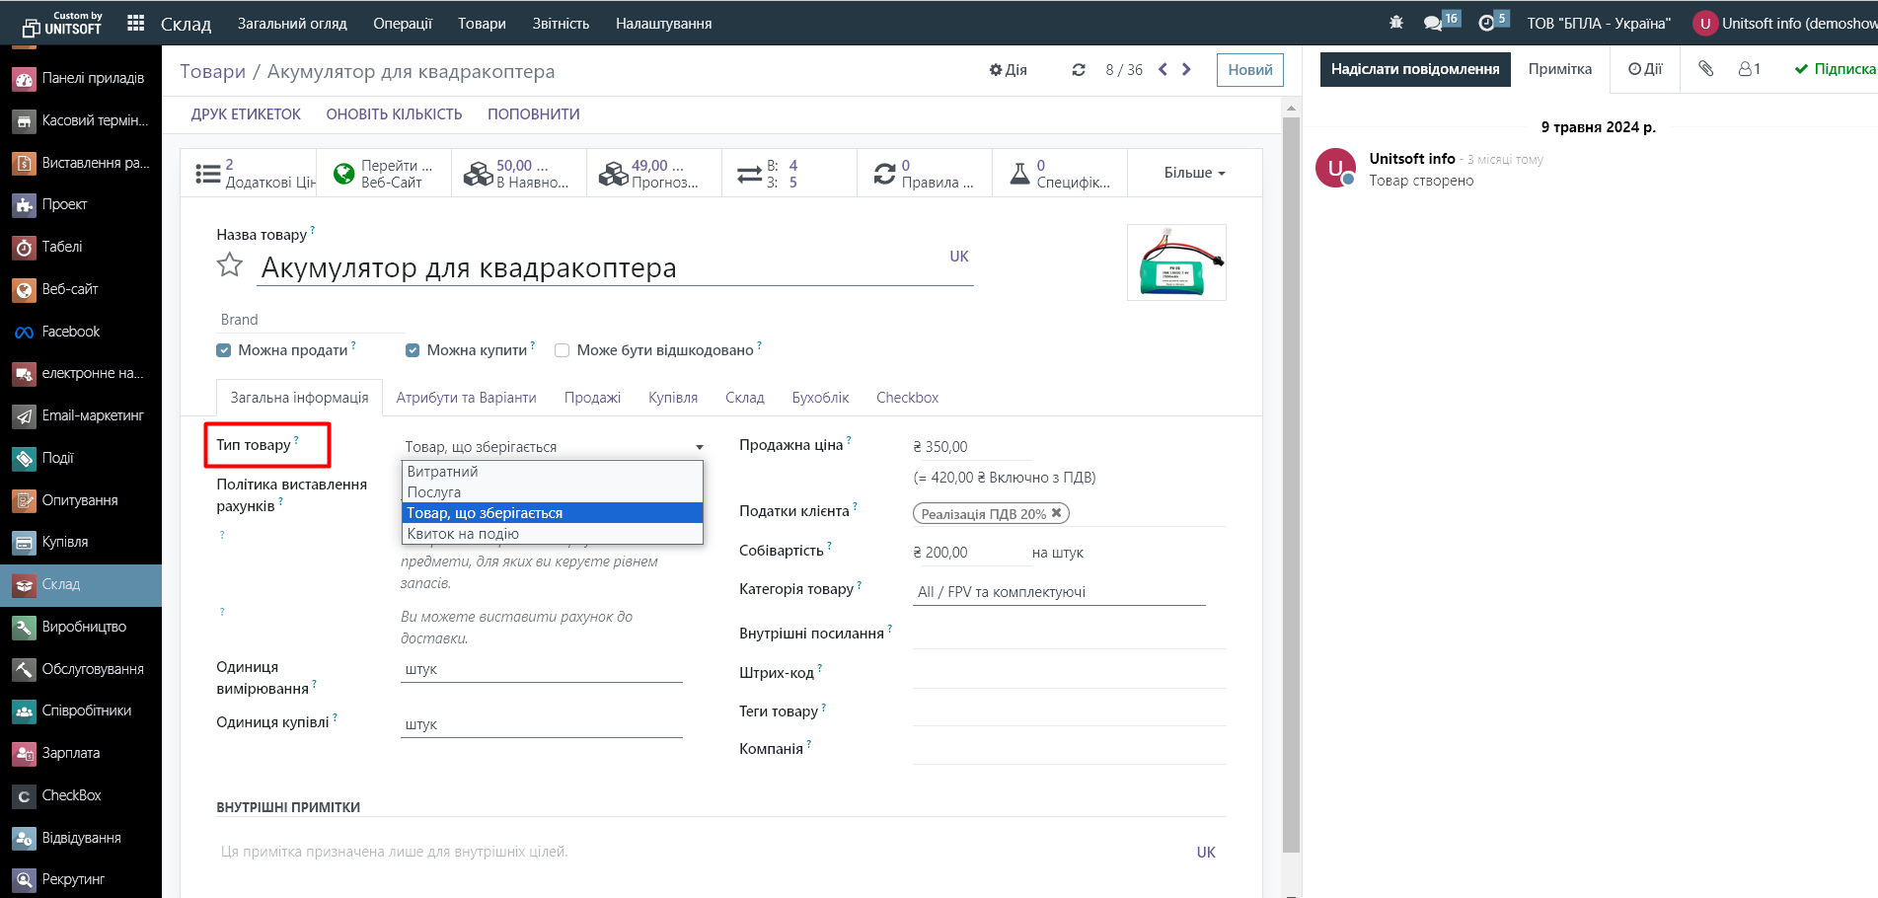Screen dimensions: 1878x898
Task: Click the favorite star next to product name
Action: click(x=229, y=265)
